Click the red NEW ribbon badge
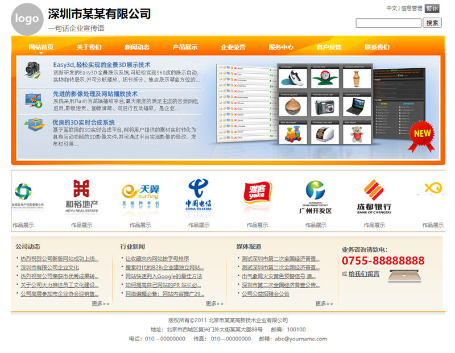This screenshot has height=353, width=455. tap(421, 136)
